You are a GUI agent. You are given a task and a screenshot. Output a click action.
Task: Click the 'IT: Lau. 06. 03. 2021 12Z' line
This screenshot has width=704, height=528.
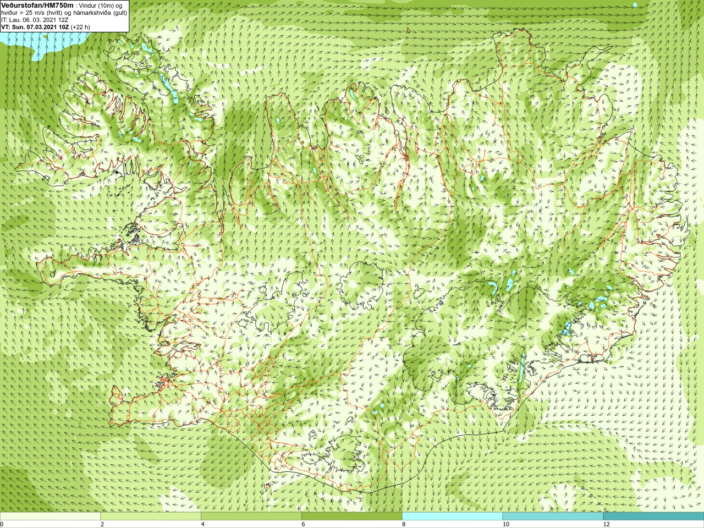(35, 19)
